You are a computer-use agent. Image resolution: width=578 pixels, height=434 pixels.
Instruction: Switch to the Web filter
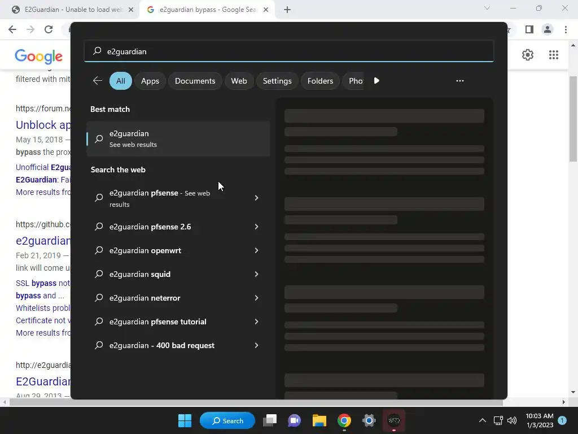coord(239,81)
